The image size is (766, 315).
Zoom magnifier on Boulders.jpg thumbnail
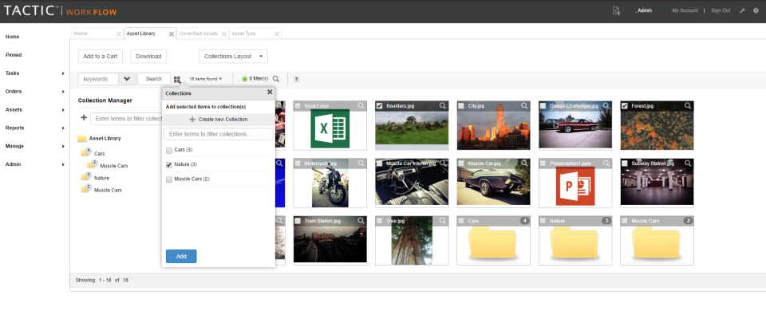point(442,105)
